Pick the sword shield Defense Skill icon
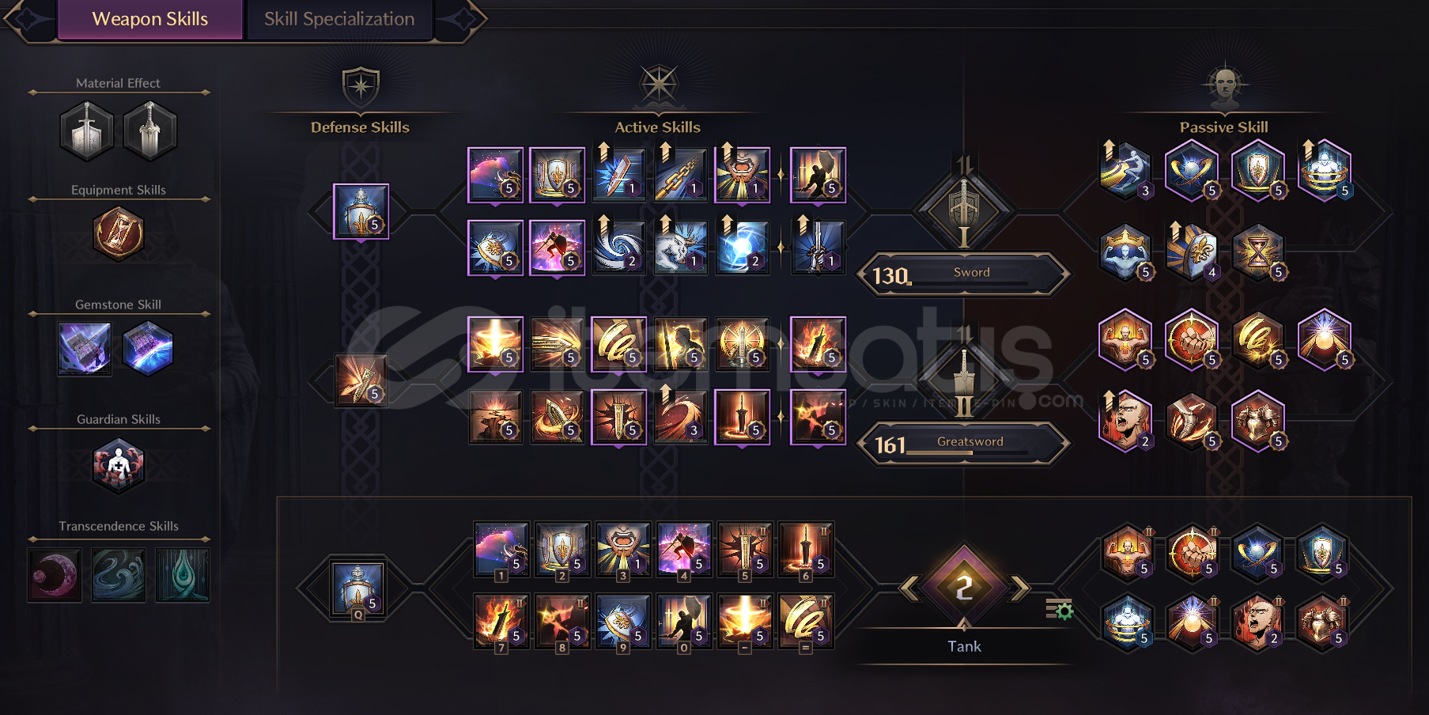Viewport: 1429px width, 715px height. click(361, 211)
